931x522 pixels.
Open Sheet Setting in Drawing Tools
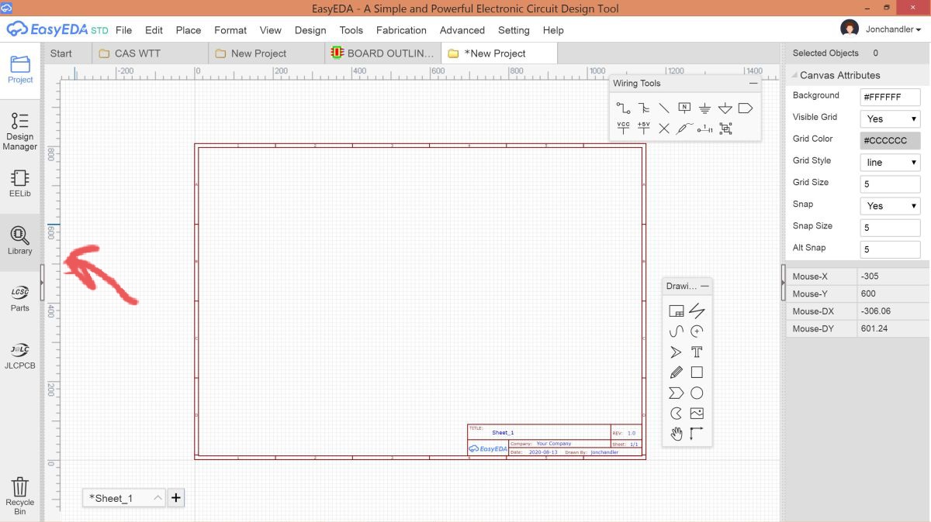(677, 311)
